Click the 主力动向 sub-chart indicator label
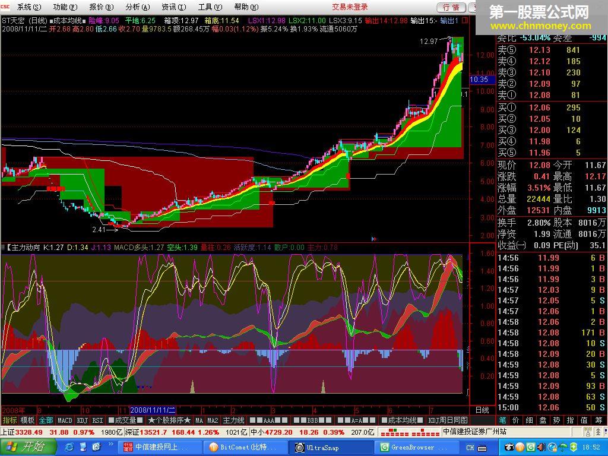The width and height of the screenshot is (608, 456). point(23,247)
